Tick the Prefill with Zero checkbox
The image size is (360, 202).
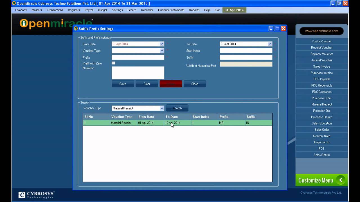click(x=113, y=63)
